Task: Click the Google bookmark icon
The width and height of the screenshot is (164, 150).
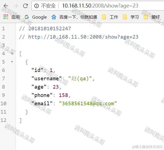Action: click(x=27, y=17)
